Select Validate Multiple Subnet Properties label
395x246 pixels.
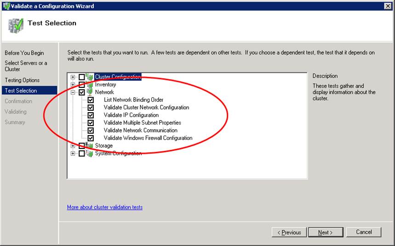pyautogui.click(x=143, y=123)
